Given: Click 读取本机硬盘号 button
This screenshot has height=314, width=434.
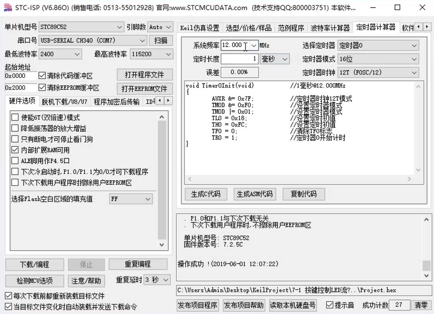Looking at the screenshot, I should pyautogui.click(x=292, y=305).
